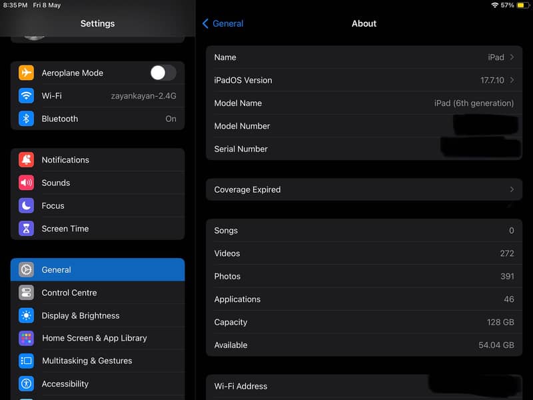The image size is (533, 400).
Task: Tap the iPad name value
Action: (x=496, y=57)
